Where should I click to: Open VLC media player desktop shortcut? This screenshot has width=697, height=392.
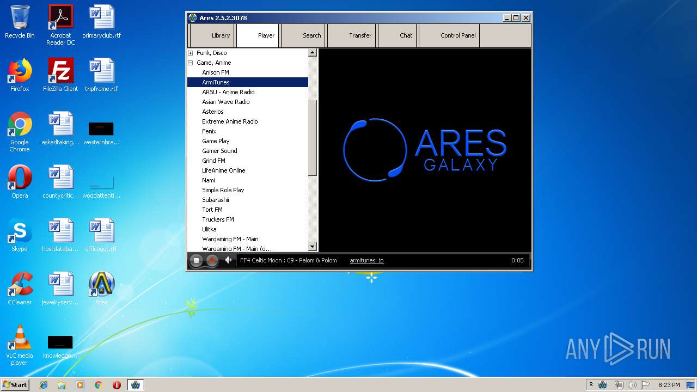pyautogui.click(x=20, y=345)
